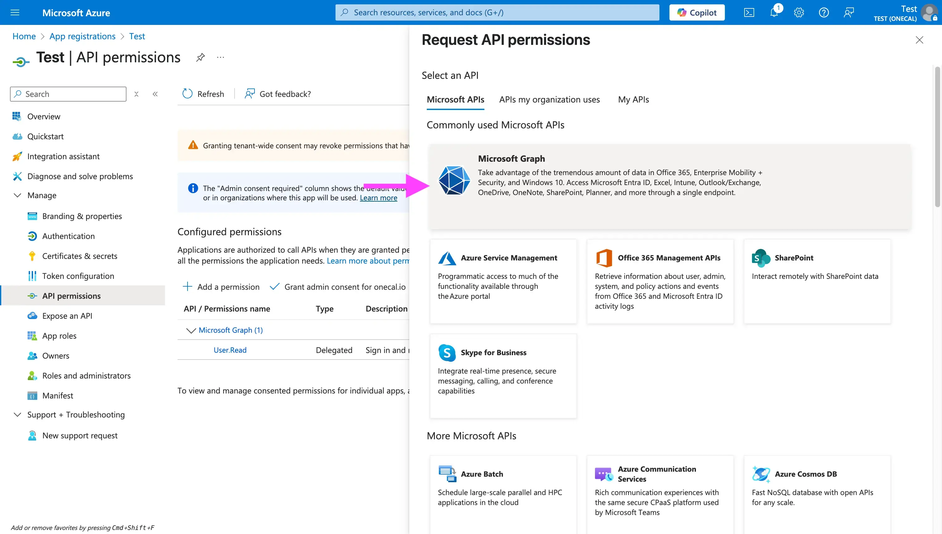
Task: Open the hamburger portal menu
Action: pos(15,12)
